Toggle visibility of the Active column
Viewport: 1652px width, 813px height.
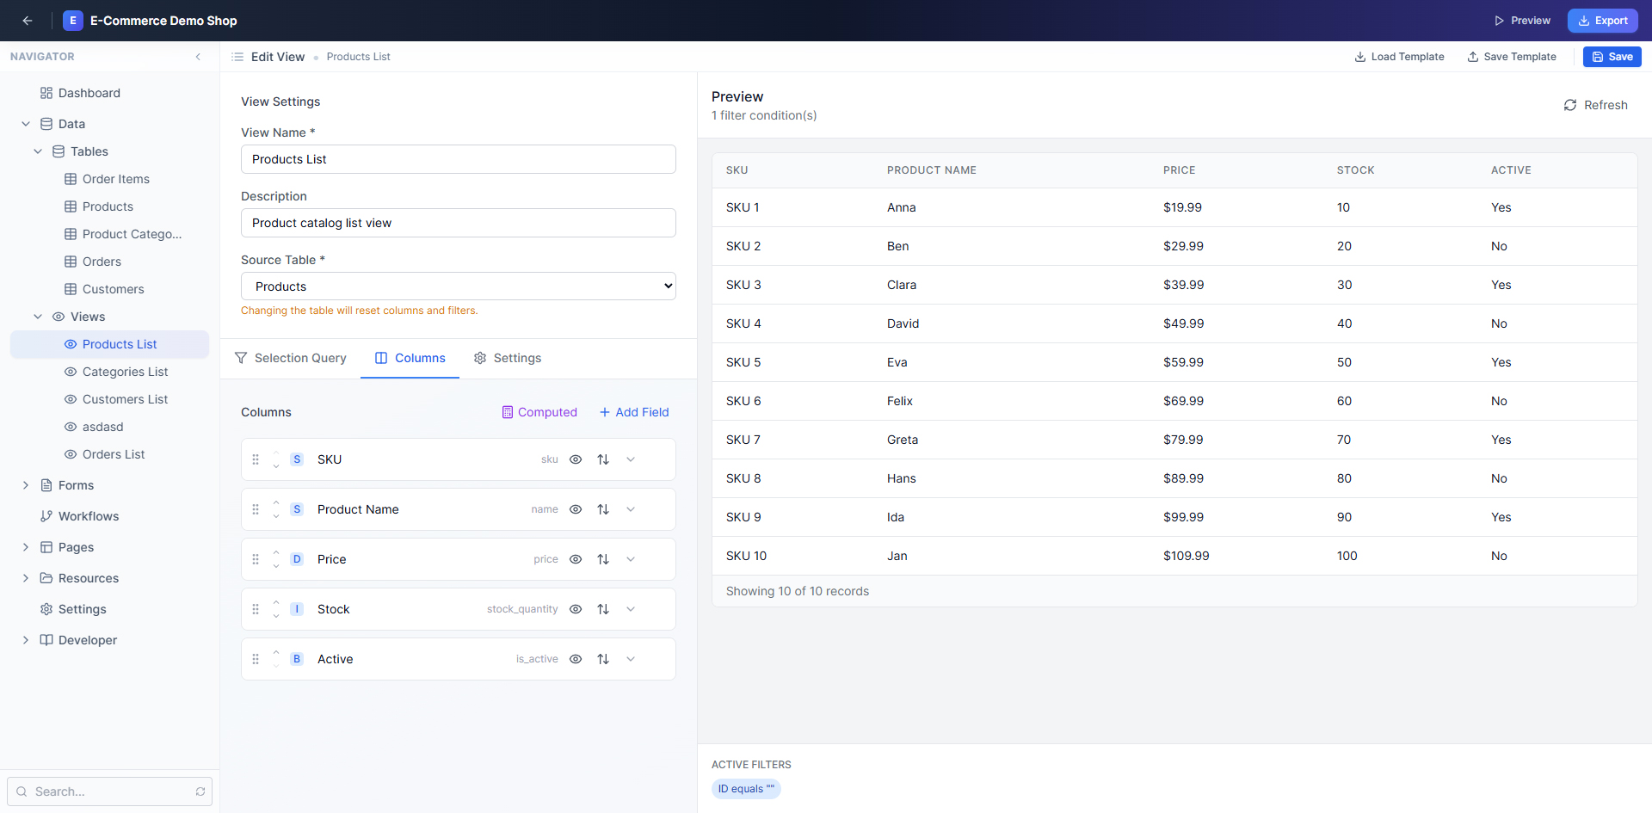tap(576, 659)
